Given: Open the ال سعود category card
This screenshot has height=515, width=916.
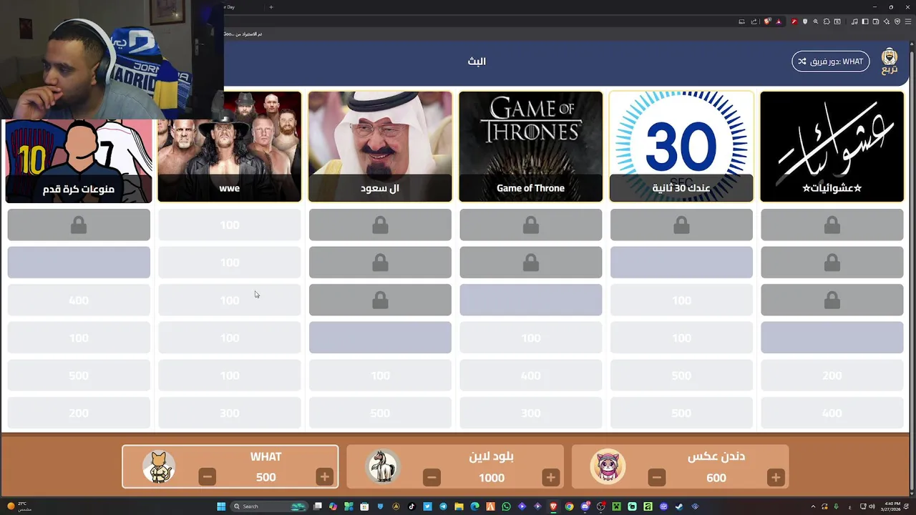Looking at the screenshot, I should (x=380, y=147).
